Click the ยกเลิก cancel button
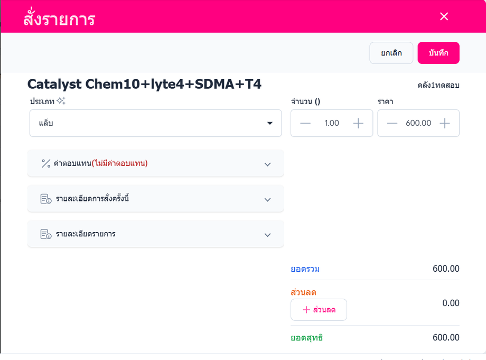 click(391, 53)
